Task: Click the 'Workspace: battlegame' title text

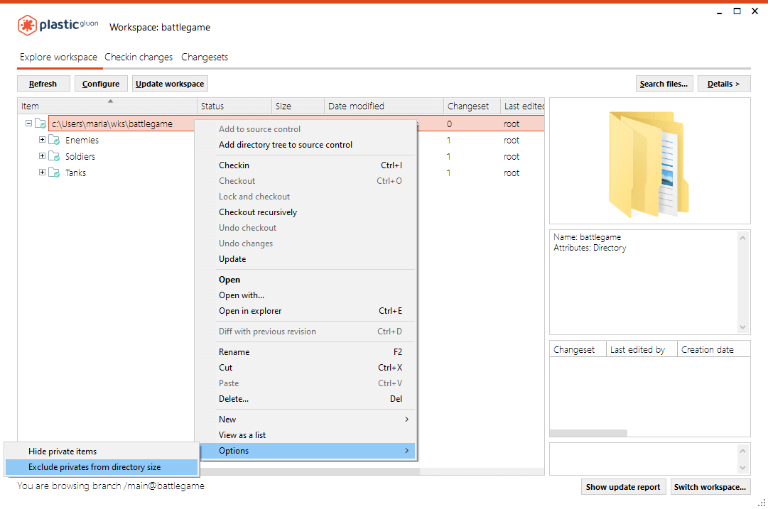Action: tap(160, 28)
